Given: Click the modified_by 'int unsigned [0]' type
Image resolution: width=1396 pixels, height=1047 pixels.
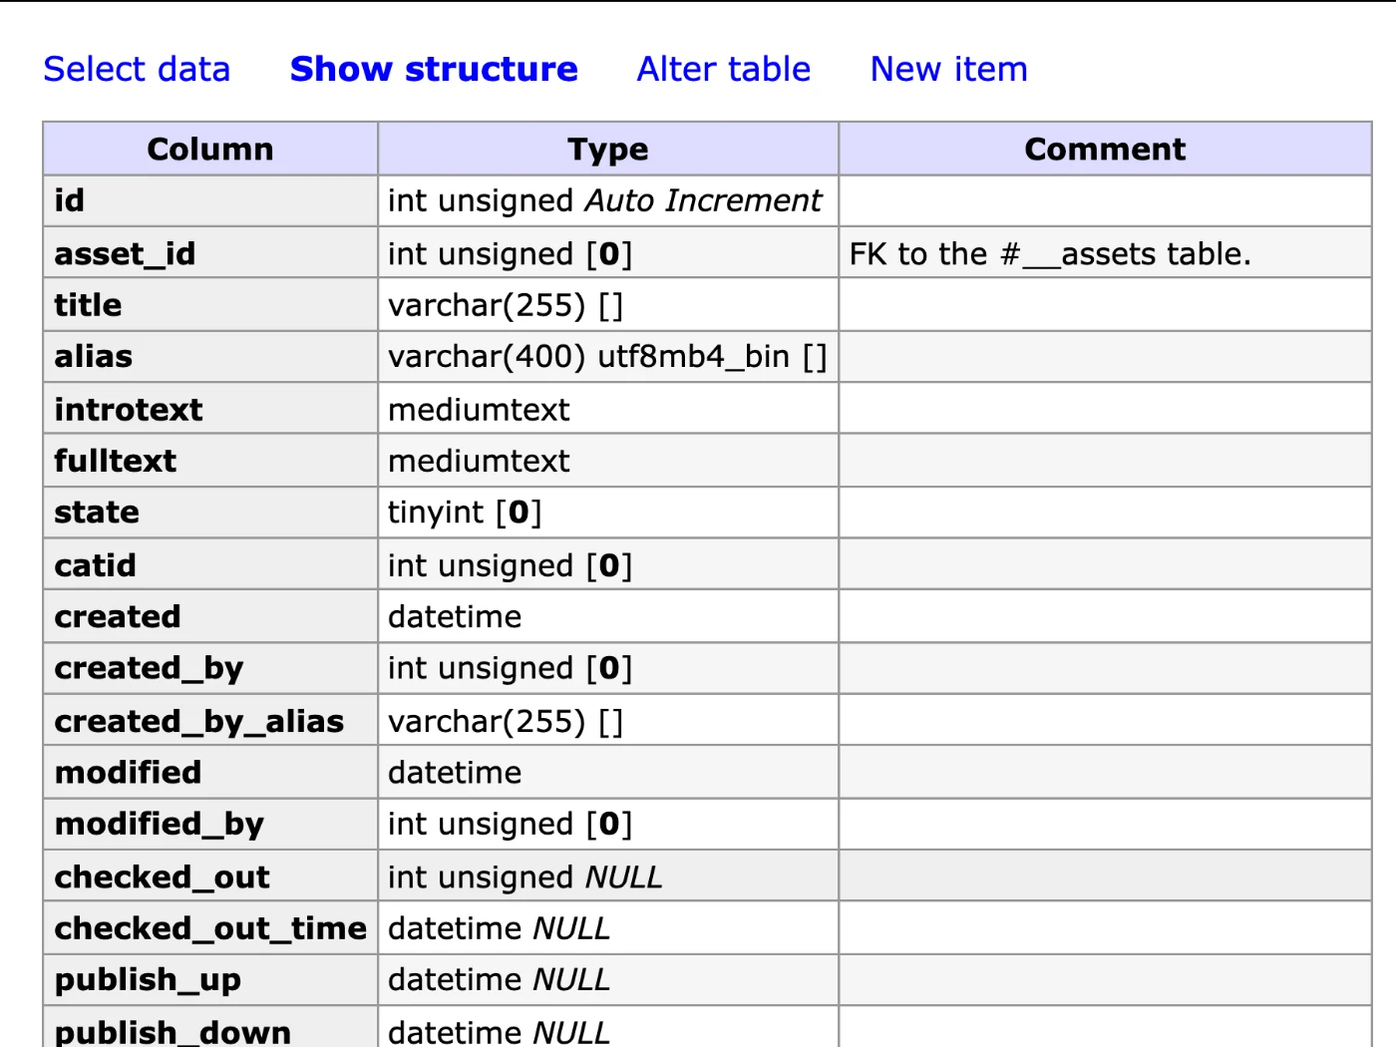Looking at the screenshot, I should coord(511,824).
